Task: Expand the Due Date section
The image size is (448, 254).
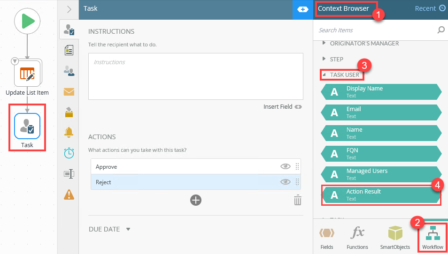Action: click(128, 230)
